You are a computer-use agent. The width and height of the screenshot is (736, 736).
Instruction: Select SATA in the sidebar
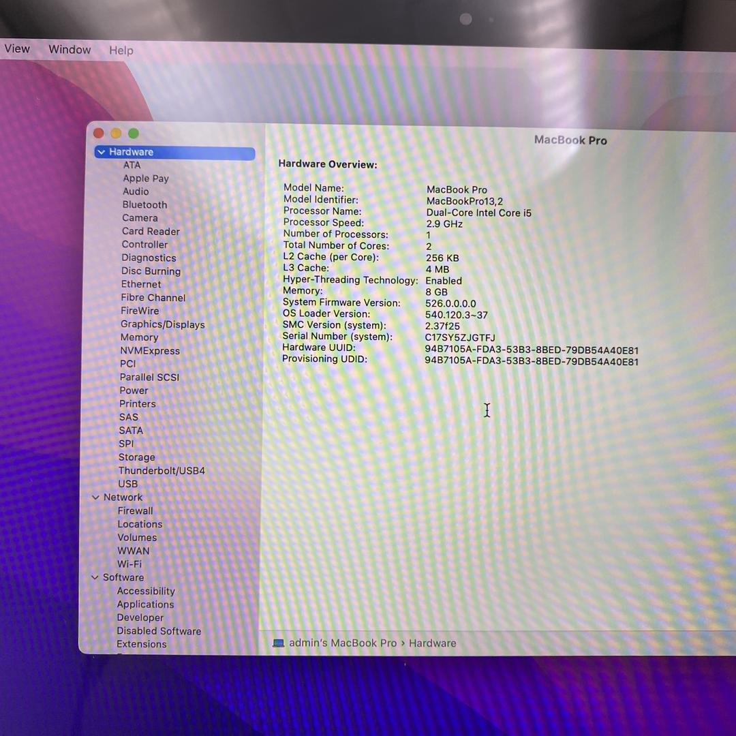coord(131,431)
